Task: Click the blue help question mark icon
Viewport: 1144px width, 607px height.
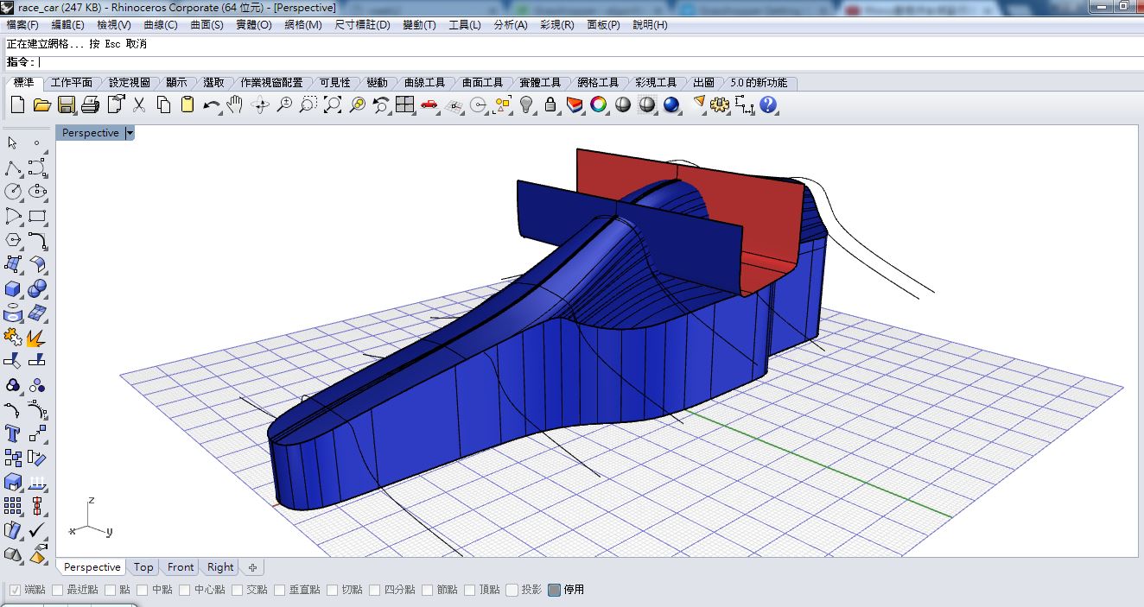Action: (768, 105)
